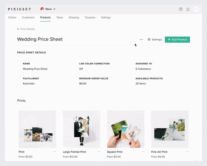Expand the Store product switcher dropdown

coord(48,9)
